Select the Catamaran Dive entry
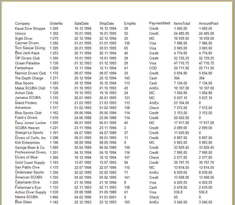The width and height of the screenshot is (235, 205). pos(27,182)
